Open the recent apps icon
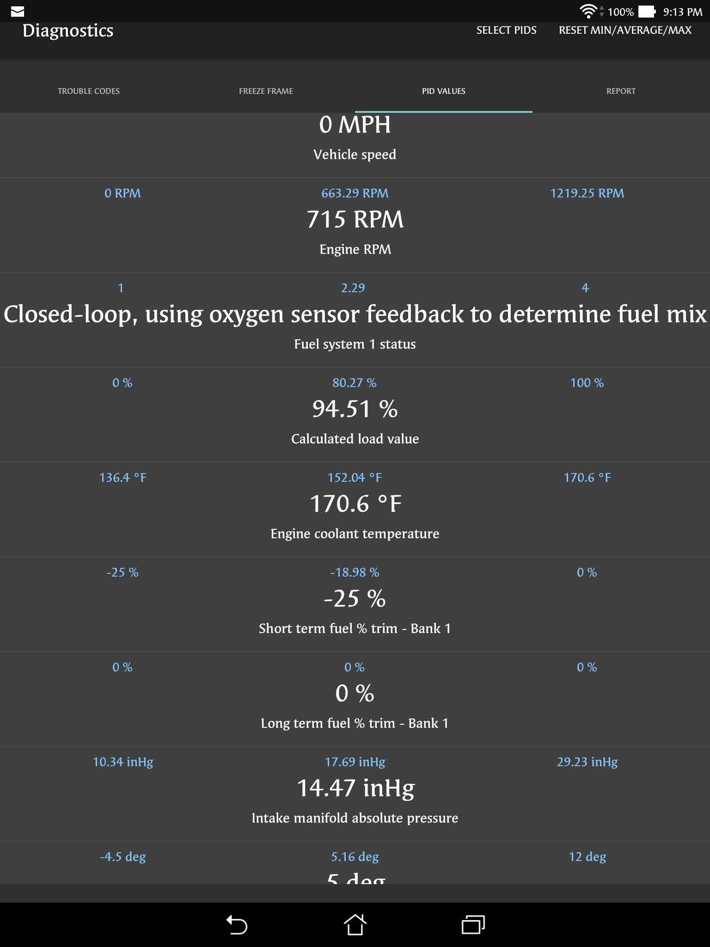This screenshot has height=947, width=710. (473, 925)
